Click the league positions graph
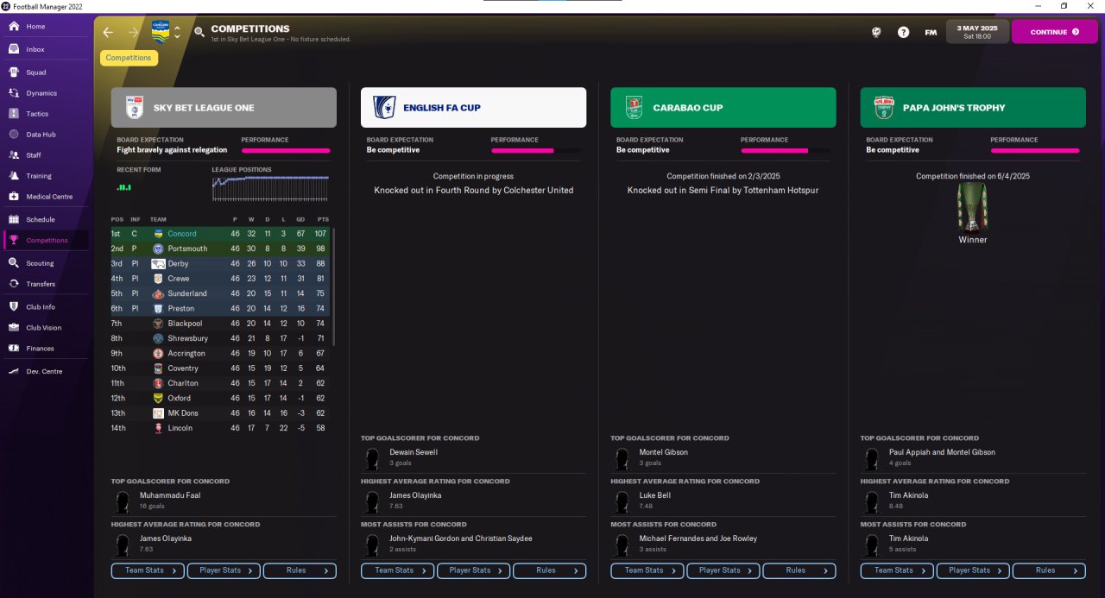 (x=270, y=187)
